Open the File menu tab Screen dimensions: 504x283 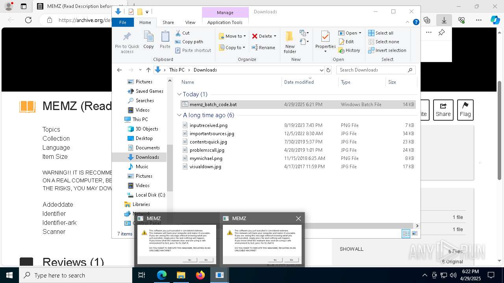(x=123, y=22)
